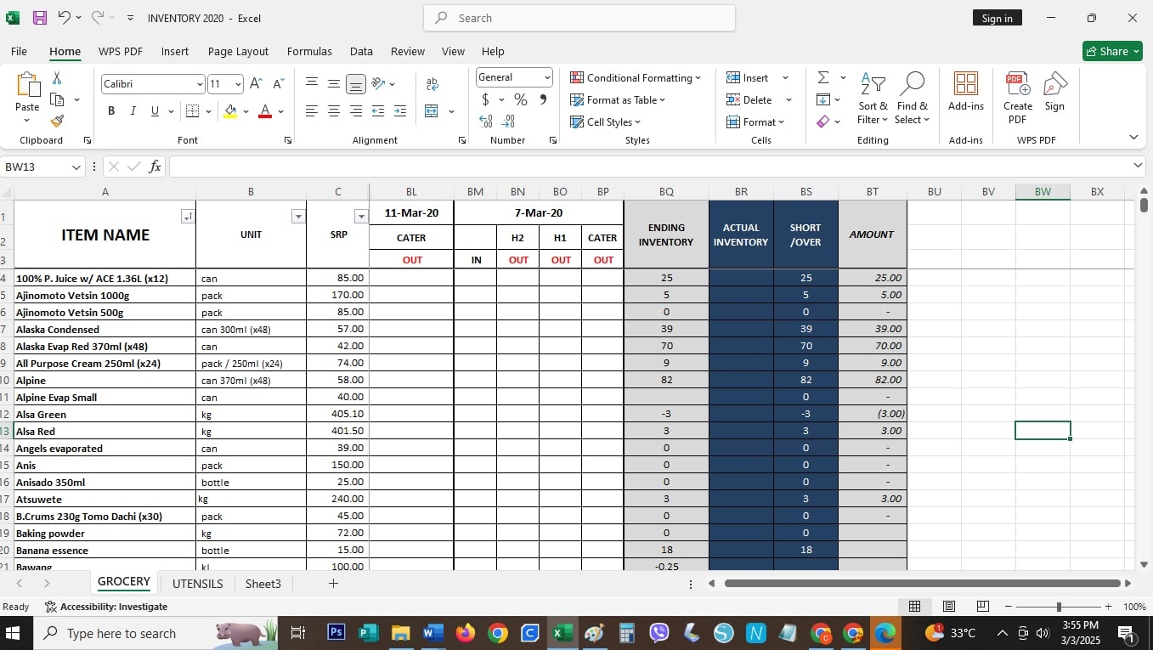Click the Search box in title bar
Screen dimensions: 1153x650
tap(579, 18)
